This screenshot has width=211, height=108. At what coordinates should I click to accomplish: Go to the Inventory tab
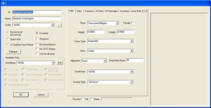pyautogui.click(x=124, y=11)
